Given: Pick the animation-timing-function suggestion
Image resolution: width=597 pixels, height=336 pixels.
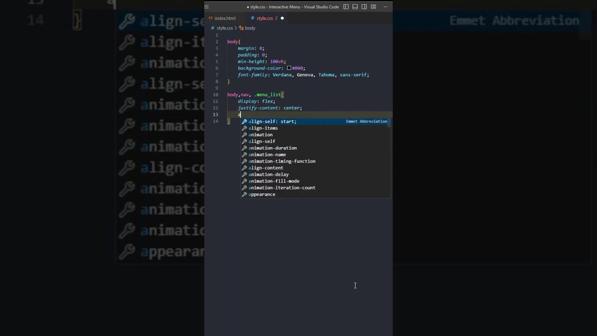Looking at the screenshot, I should click(x=315, y=161).
